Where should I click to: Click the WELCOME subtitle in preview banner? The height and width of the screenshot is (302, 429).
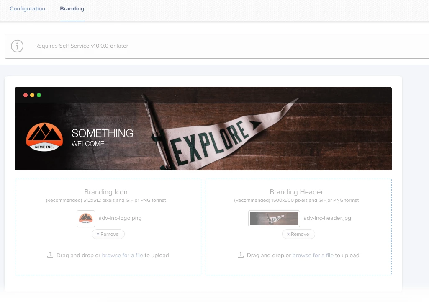pyautogui.click(x=88, y=144)
